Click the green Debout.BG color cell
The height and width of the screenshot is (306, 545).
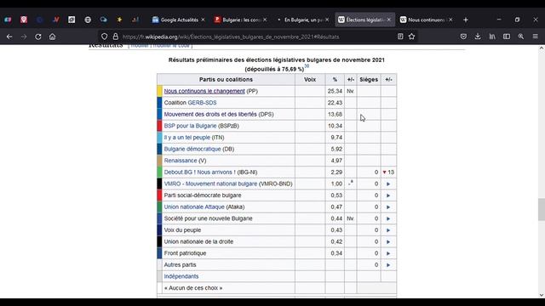pyautogui.click(x=159, y=172)
